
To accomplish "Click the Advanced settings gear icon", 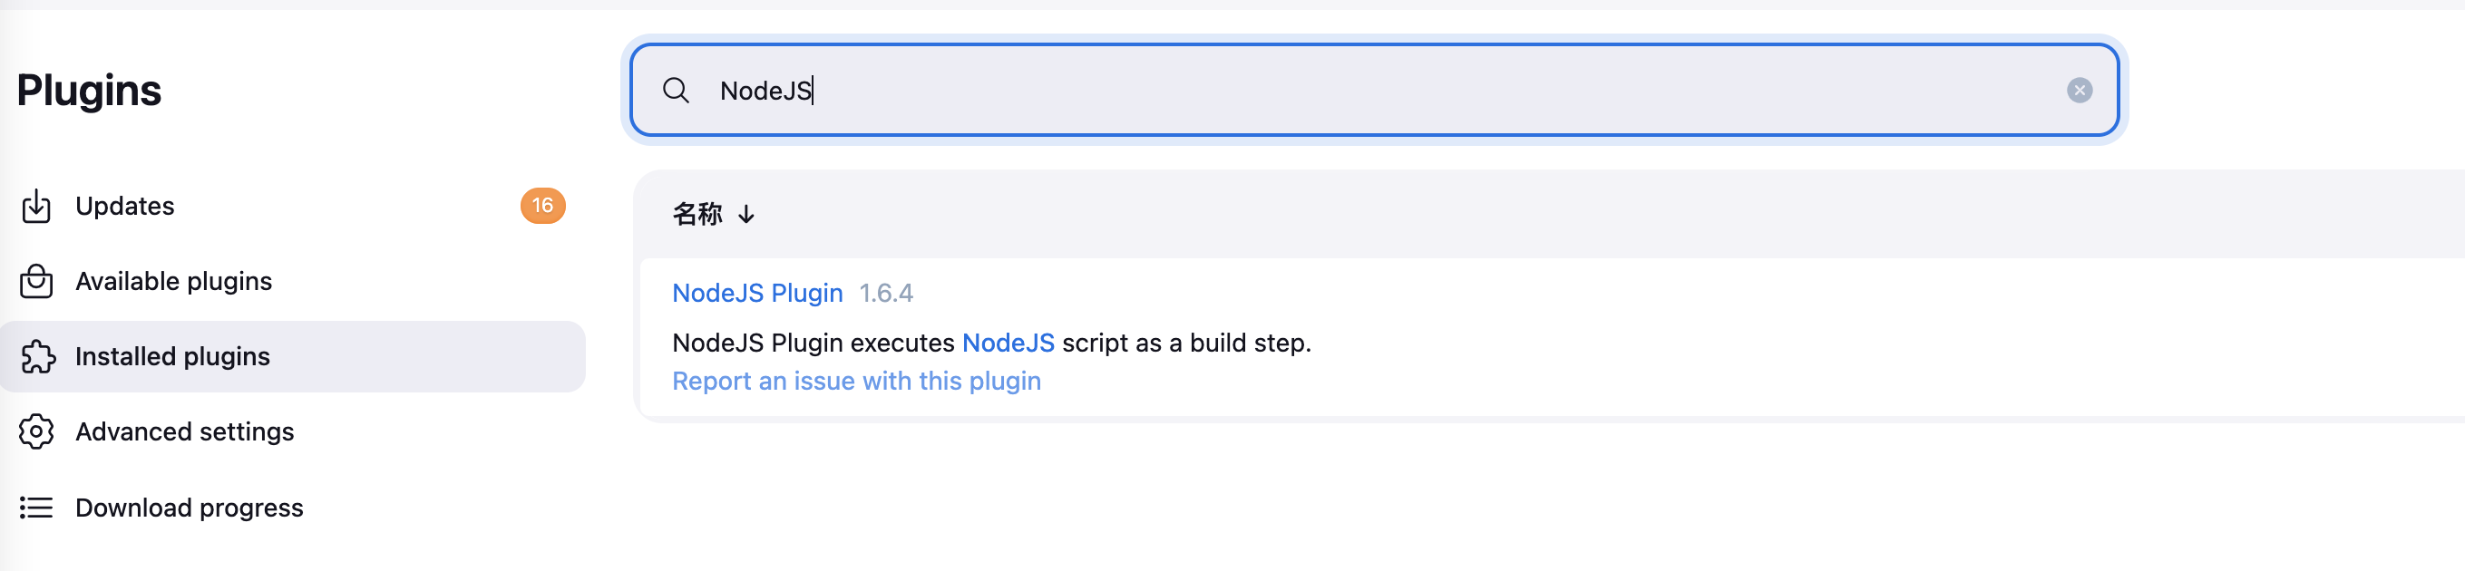I will pos(36,432).
